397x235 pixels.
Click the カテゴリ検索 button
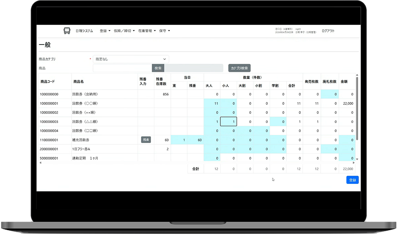239,68
